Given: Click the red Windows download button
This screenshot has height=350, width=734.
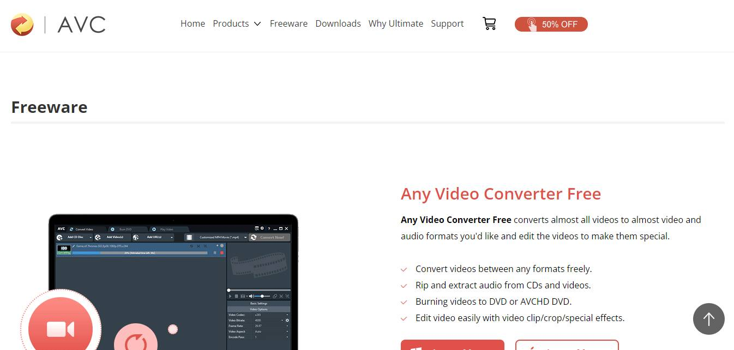Looking at the screenshot, I should point(453,345).
